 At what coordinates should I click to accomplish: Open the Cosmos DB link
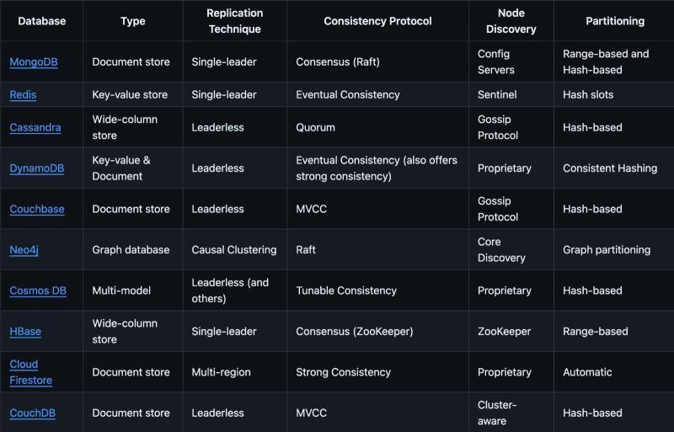38,291
